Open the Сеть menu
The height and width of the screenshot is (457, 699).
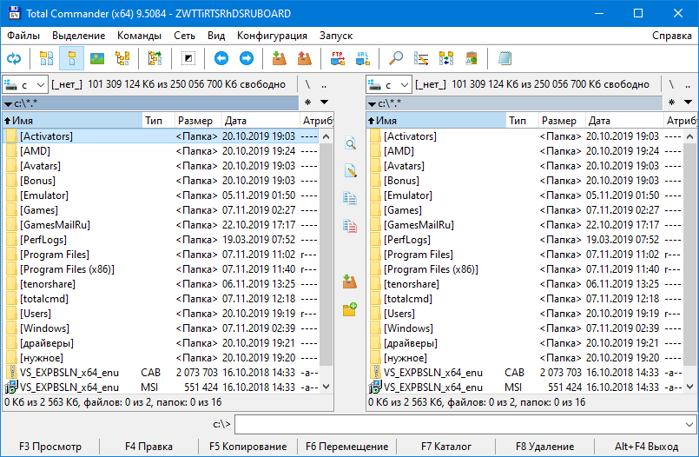[x=185, y=36]
